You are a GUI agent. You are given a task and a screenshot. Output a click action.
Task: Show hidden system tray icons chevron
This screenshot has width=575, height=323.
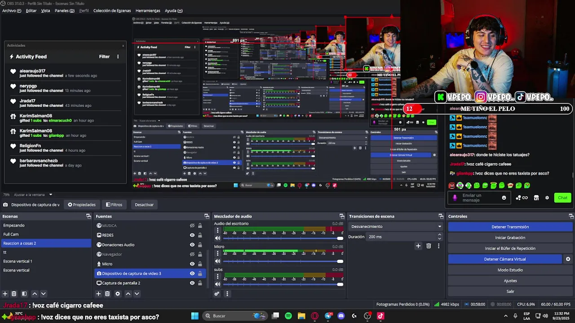click(505, 316)
